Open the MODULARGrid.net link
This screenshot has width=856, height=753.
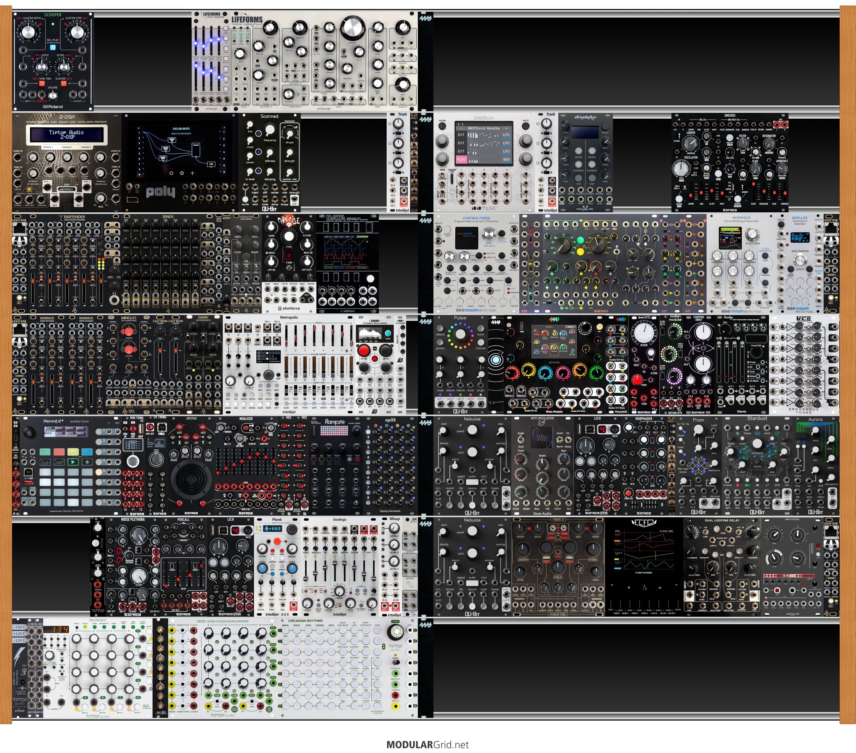tap(428, 745)
